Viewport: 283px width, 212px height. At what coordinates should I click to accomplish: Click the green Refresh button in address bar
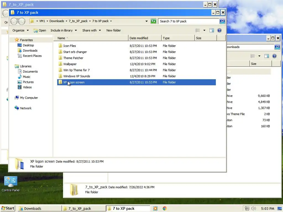(153, 21)
